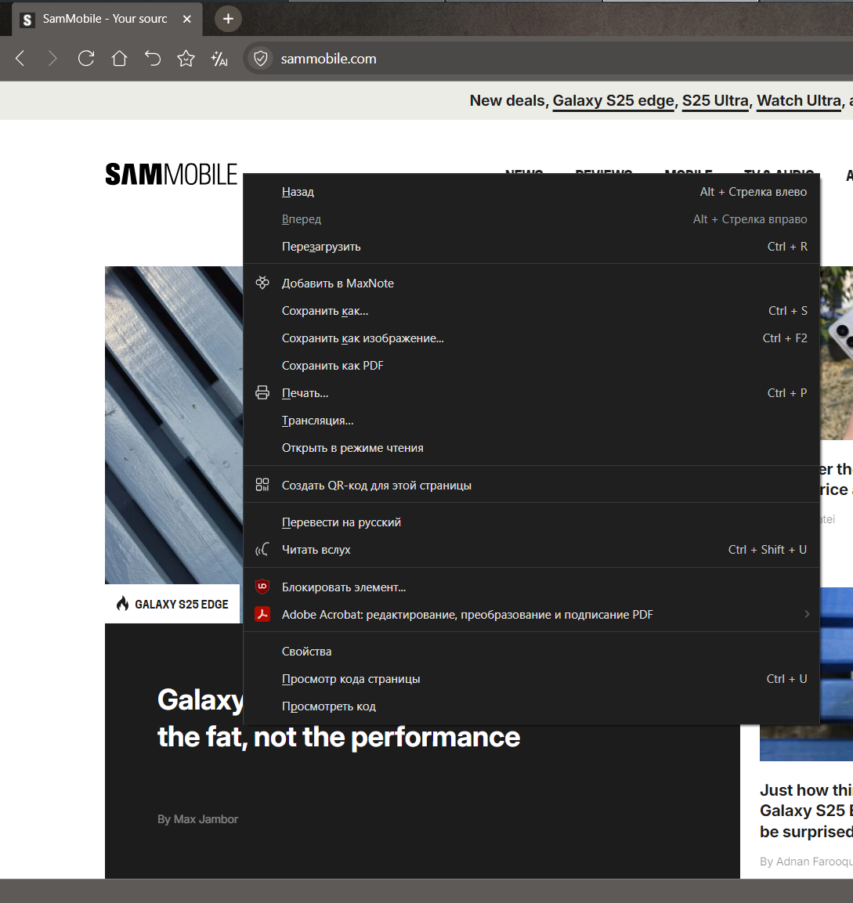Open the AI translate toolbar icon
Viewport: 853px width, 903px height.
[x=219, y=58]
